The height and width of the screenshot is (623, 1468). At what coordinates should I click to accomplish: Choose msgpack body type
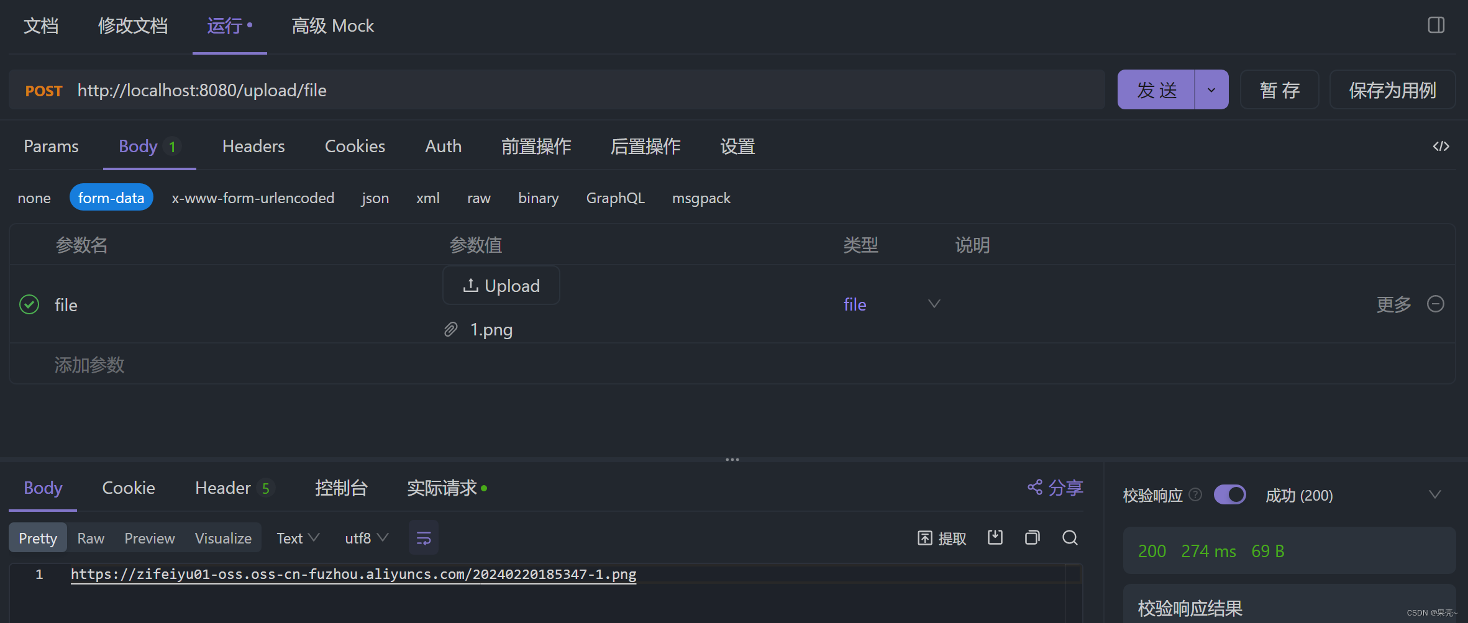tap(701, 198)
